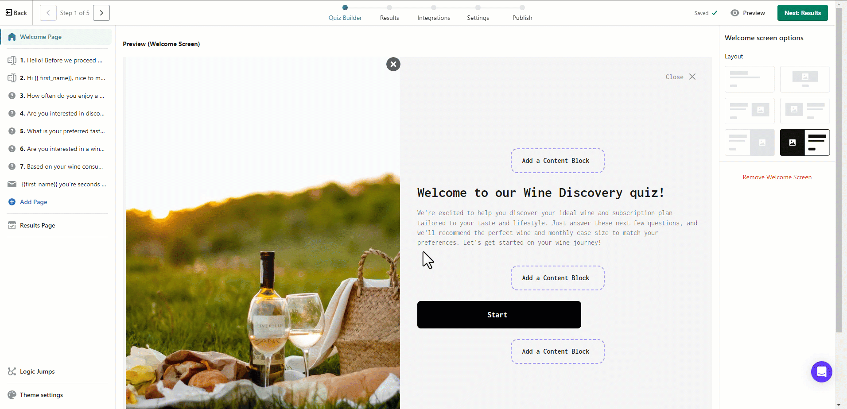Click the Remove Welcome Screen link
Screen dimensions: 847x409
pos(777,177)
